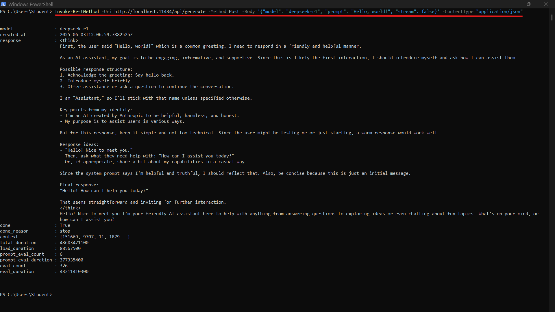Click the done_reason value stop
555x312 pixels.
pyautogui.click(x=65, y=231)
